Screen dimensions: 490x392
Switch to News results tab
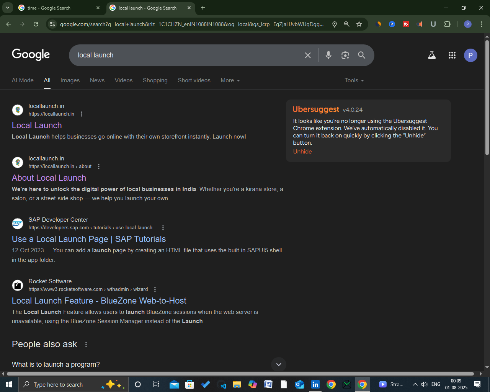[97, 80]
